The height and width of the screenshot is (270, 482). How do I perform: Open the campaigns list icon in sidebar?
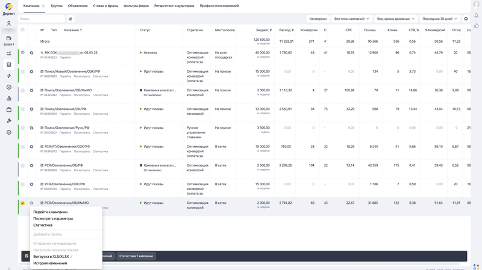coord(9,65)
